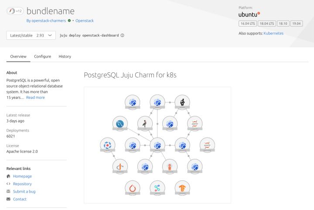This screenshot has height=210, width=314.
Task: Click the code brackets icon beside Repository
Action: [8, 184]
